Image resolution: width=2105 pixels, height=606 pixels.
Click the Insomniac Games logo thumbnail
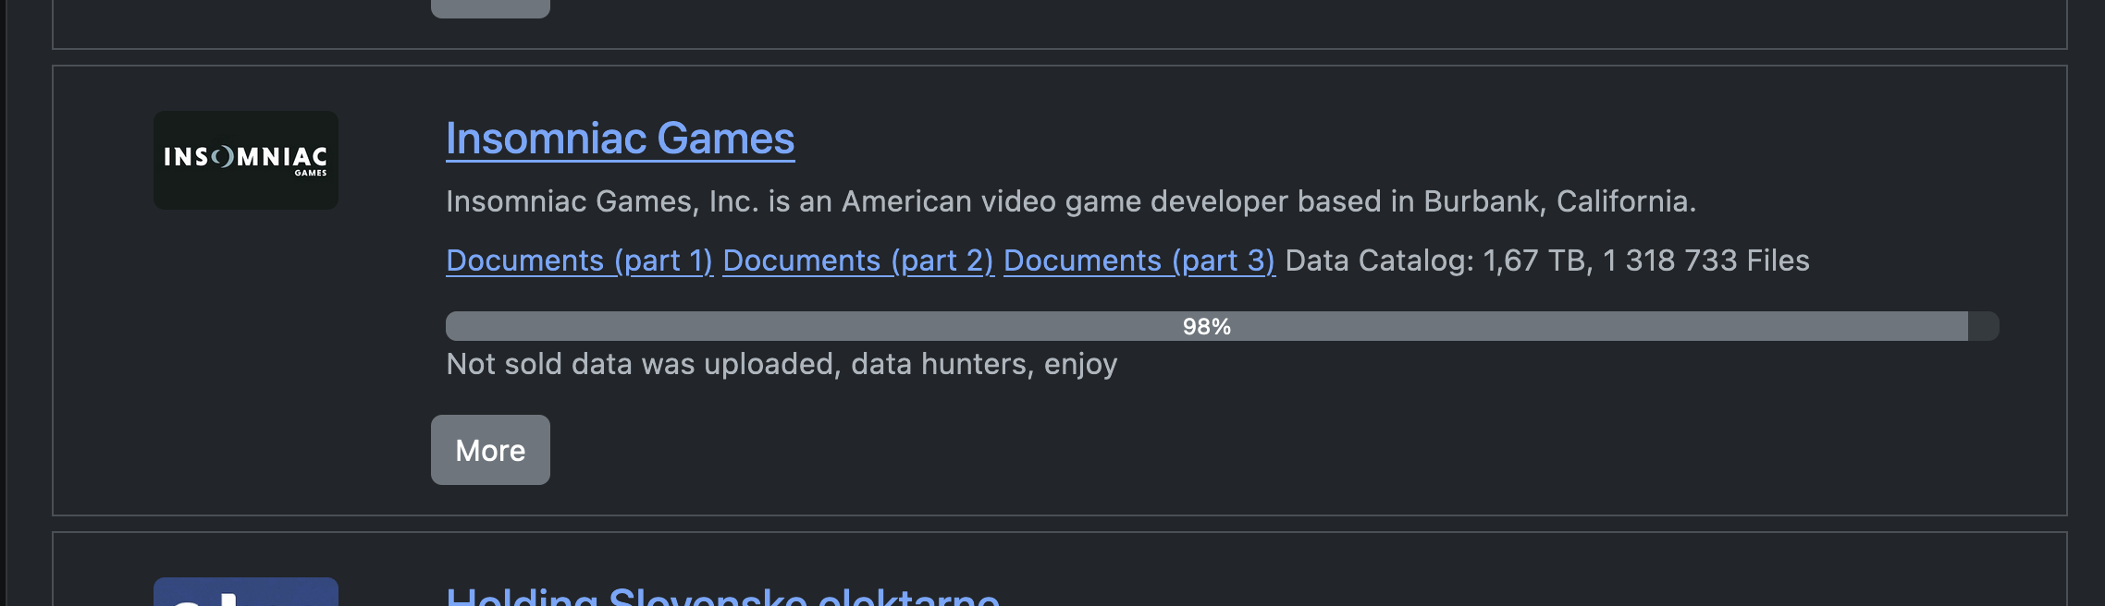click(x=246, y=160)
